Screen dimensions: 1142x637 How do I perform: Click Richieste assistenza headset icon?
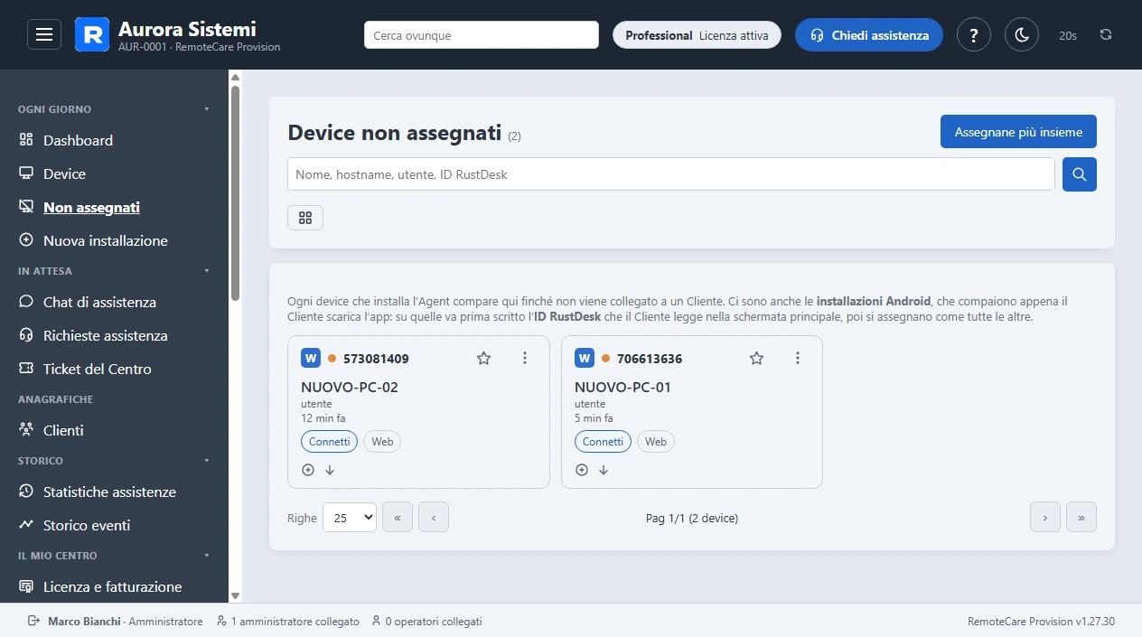(26, 335)
